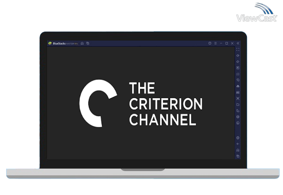Screen dimensions: 283x195
Task: Close the BlueStacks window
Action: [232, 43]
